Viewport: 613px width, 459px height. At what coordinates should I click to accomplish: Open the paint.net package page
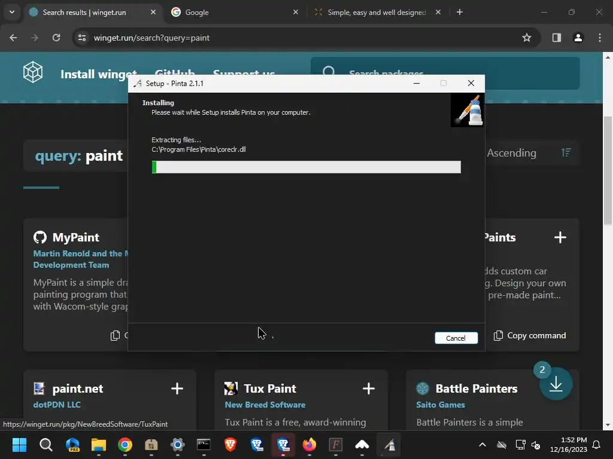[x=78, y=388]
